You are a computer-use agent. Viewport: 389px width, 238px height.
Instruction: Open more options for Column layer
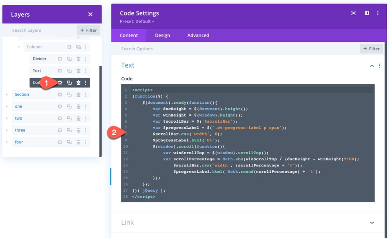tap(86, 47)
